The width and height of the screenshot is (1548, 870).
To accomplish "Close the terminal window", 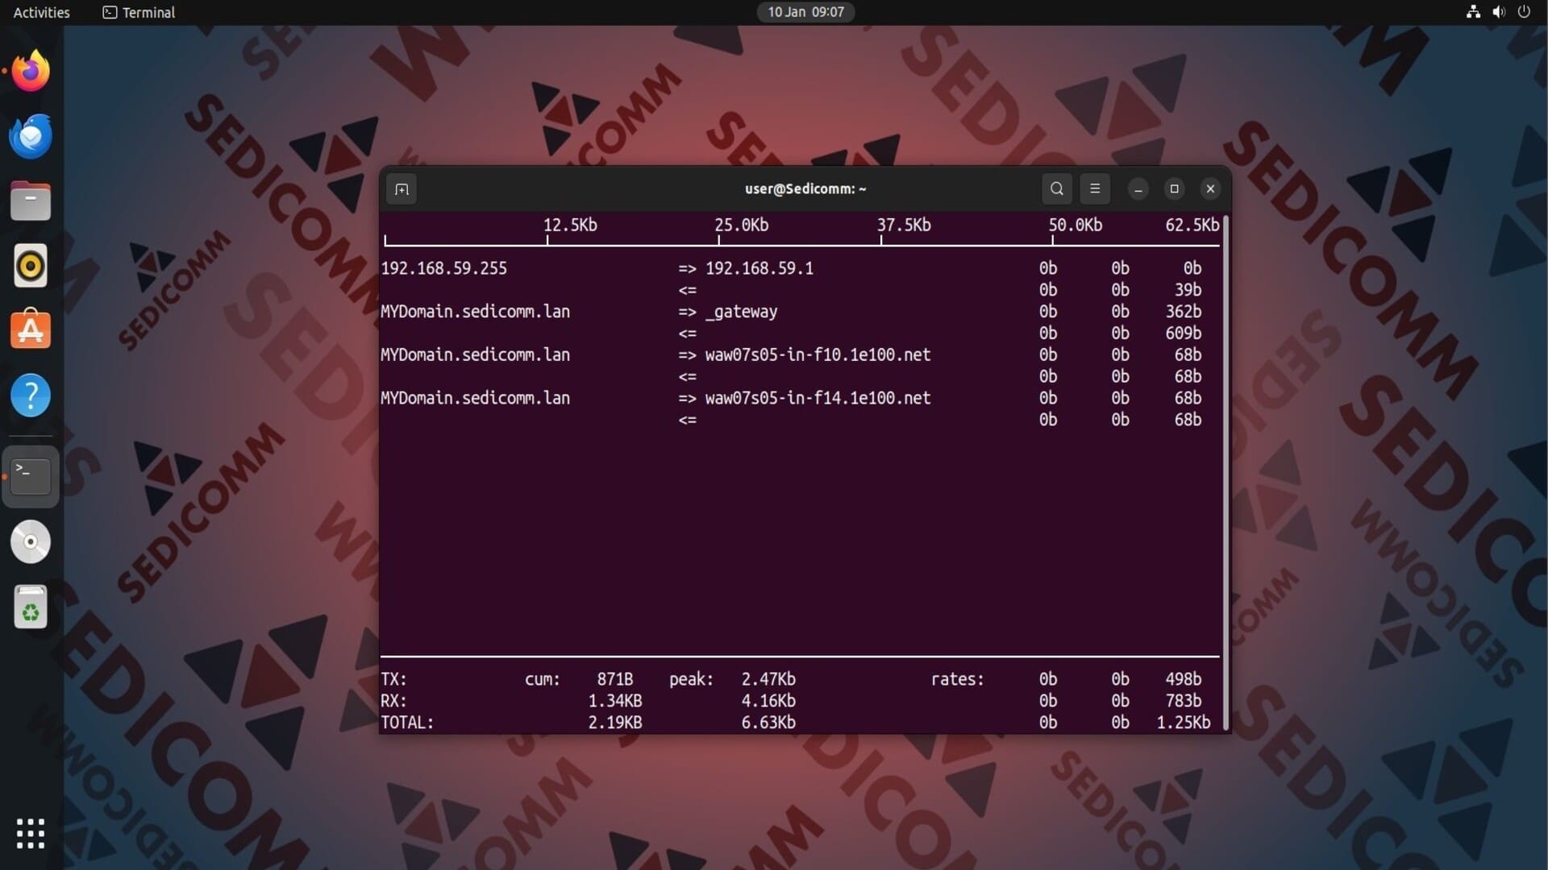I will [1209, 188].
